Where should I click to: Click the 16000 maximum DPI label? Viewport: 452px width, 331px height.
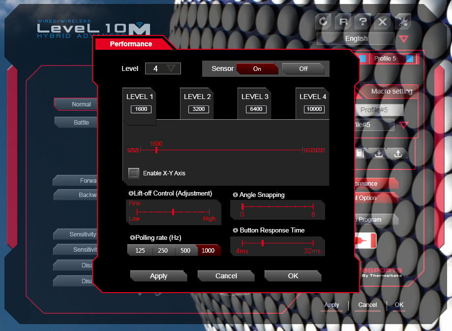tap(314, 150)
